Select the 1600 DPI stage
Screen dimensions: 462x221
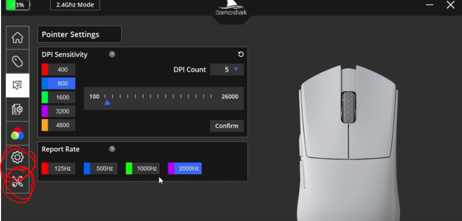click(x=58, y=97)
